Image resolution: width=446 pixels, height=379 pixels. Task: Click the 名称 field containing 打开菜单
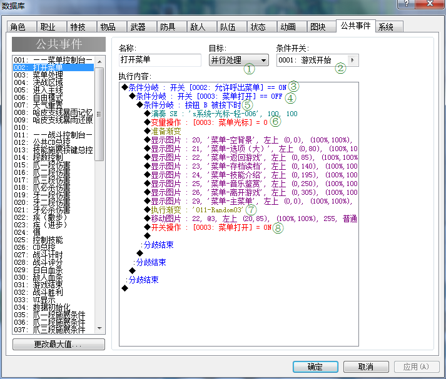pyautogui.click(x=160, y=60)
